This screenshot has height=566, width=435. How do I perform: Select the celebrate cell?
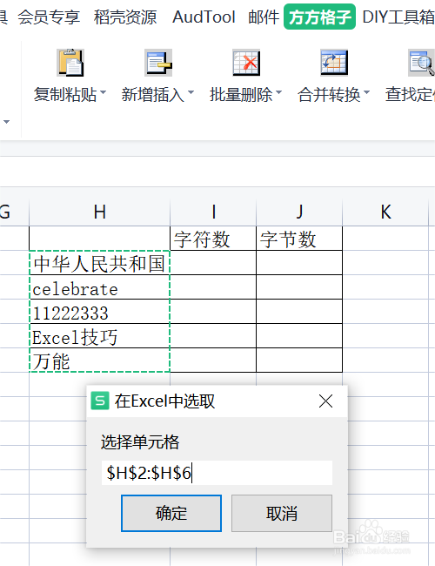pyautogui.click(x=99, y=287)
